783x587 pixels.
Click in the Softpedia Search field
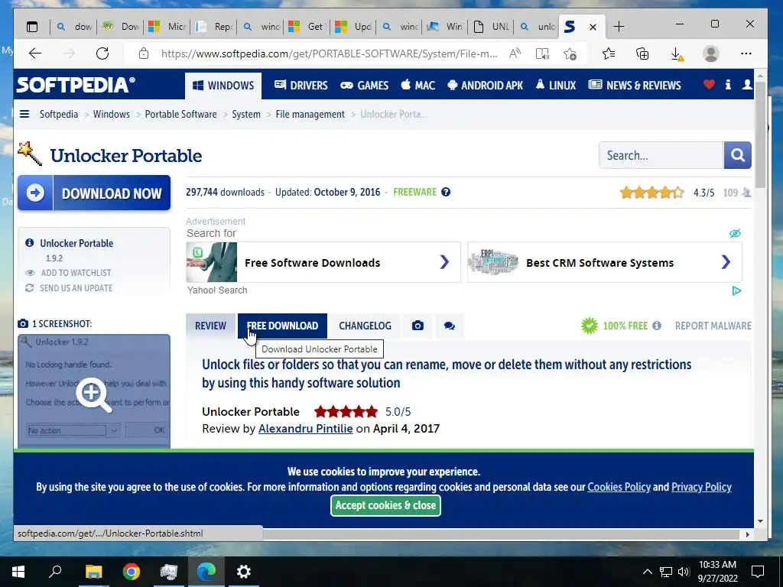click(x=661, y=155)
